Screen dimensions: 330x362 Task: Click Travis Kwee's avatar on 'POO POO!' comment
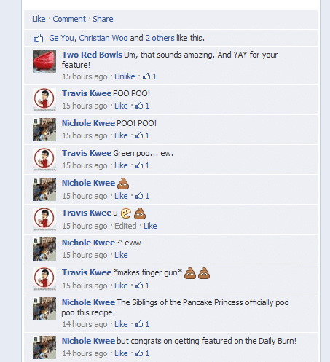click(x=44, y=100)
